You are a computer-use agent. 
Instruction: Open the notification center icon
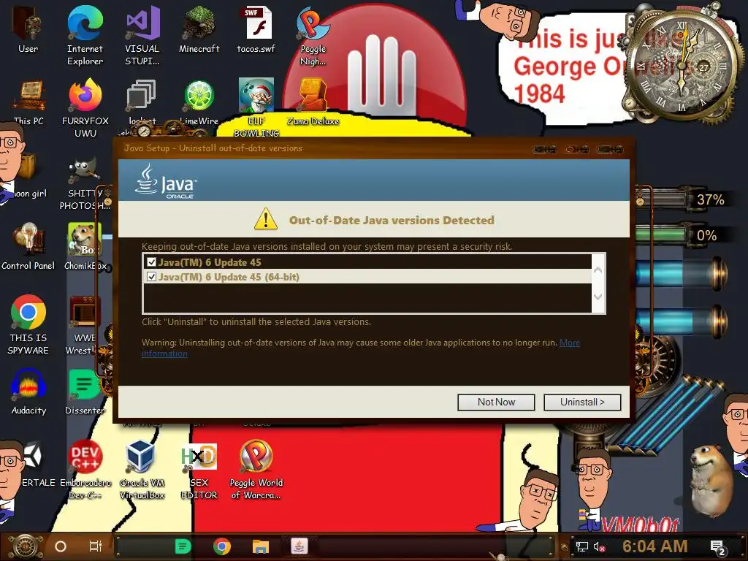tap(718, 548)
